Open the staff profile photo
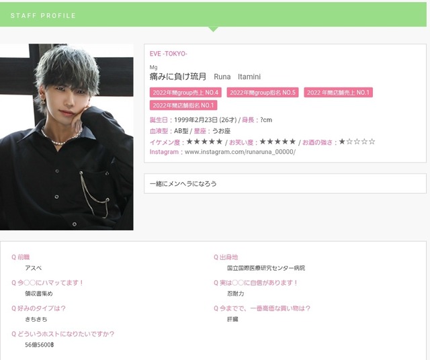430x360 pixels. tap(67, 137)
